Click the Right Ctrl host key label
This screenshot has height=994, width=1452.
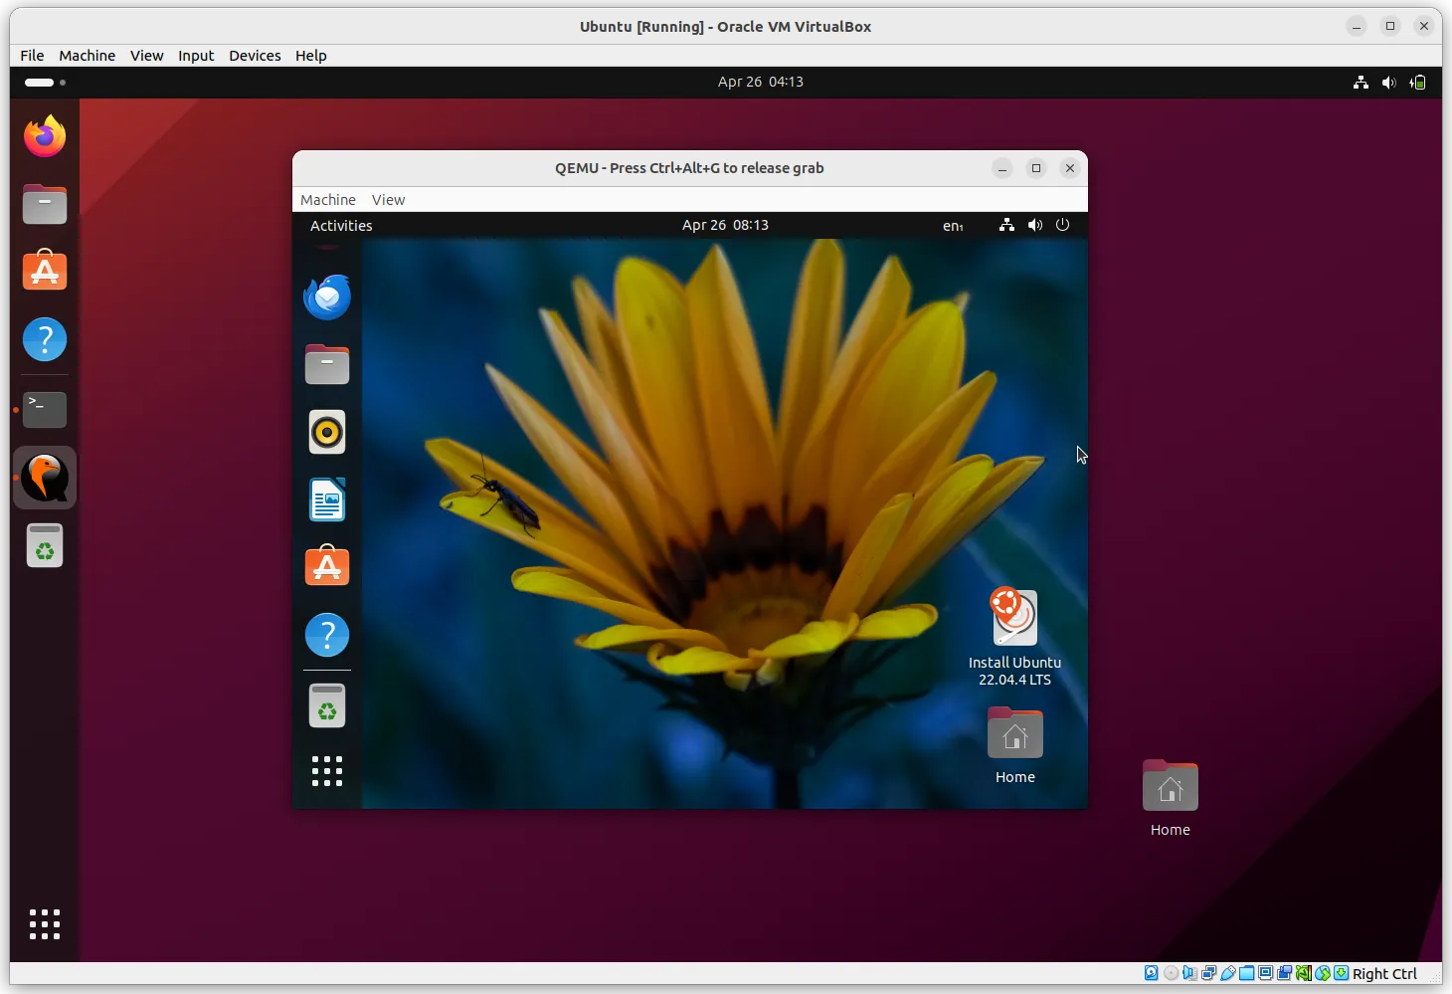point(1384,974)
